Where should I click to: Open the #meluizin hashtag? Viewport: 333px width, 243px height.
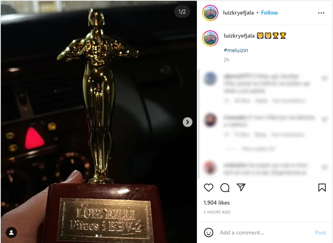click(236, 50)
